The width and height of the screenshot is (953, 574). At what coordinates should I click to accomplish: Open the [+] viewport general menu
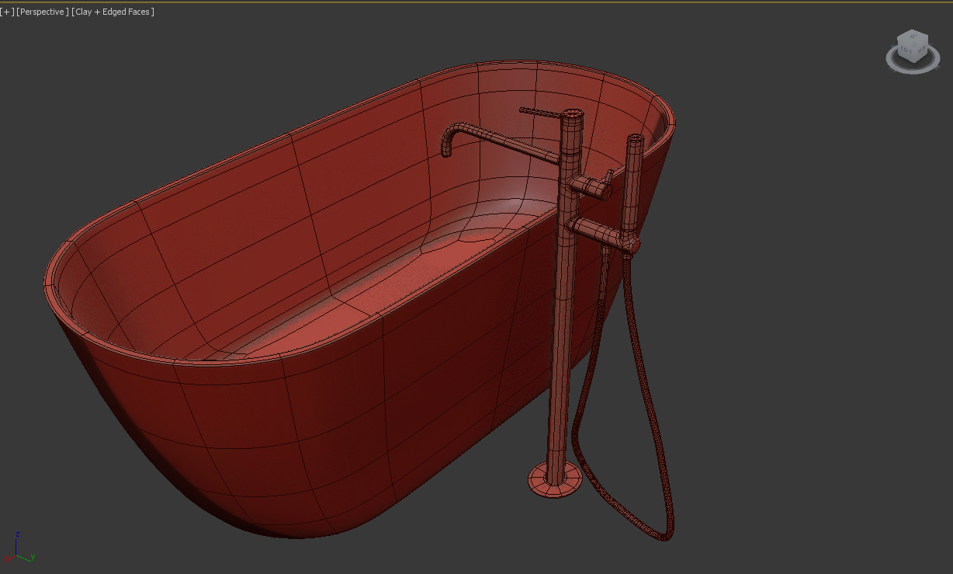(7, 12)
